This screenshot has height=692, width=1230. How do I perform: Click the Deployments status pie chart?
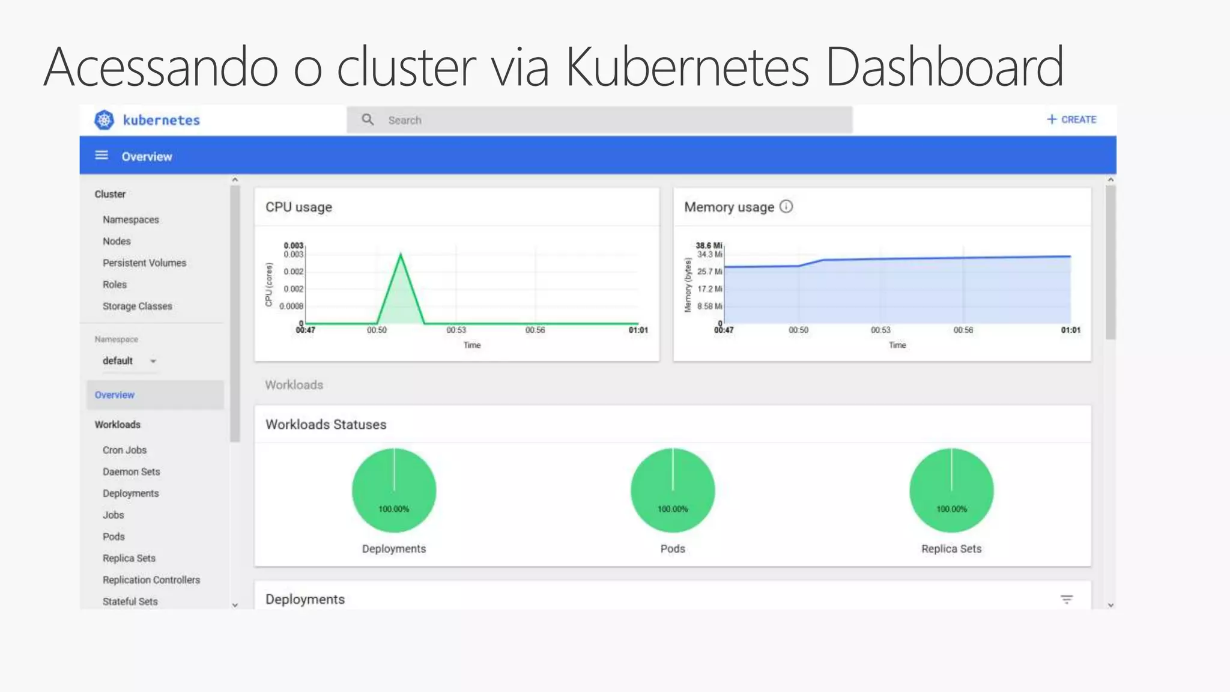pos(394,490)
